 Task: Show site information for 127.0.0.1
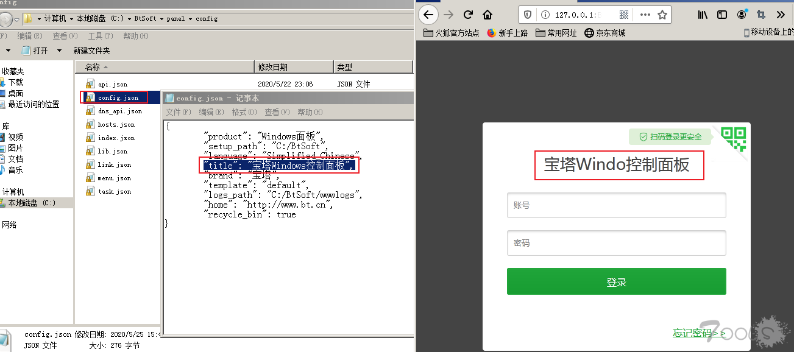(x=544, y=15)
